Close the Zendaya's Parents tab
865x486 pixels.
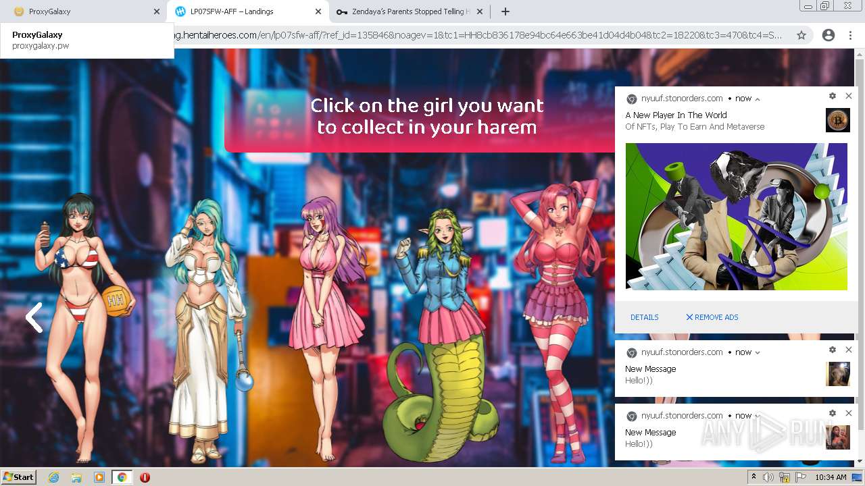480,11
